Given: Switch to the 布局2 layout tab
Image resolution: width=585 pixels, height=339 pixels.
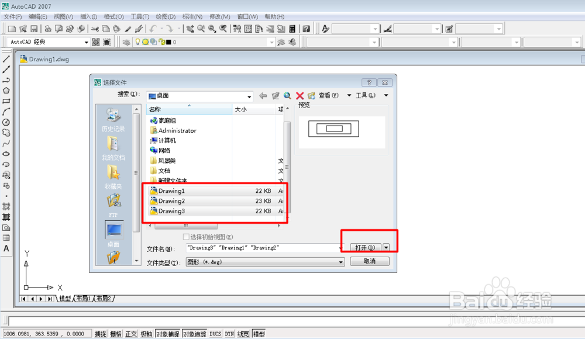Looking at the screenshot, I should [x=104, y=298].
